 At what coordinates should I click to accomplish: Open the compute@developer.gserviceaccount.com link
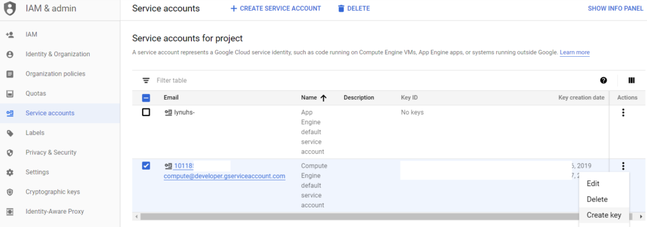point(224,177)
